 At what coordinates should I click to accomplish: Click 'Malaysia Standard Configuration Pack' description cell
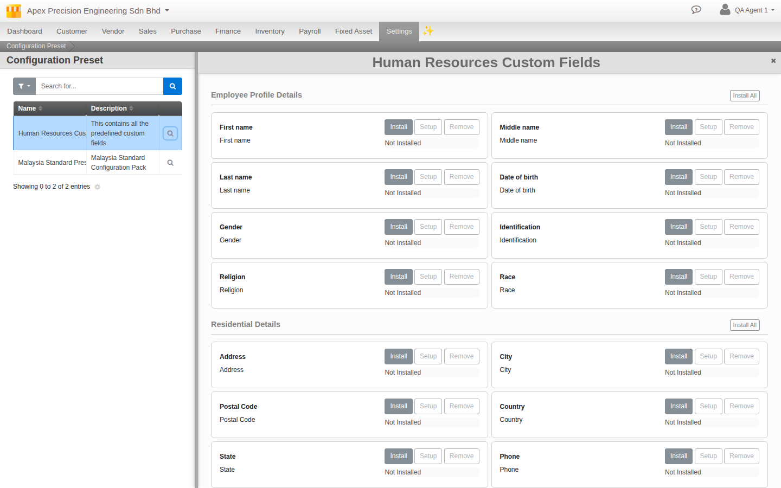tap(123, 163)
